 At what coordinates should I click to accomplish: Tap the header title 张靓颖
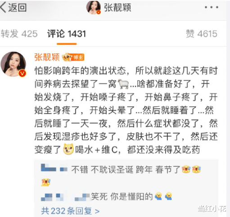click(x=117, y=8)
